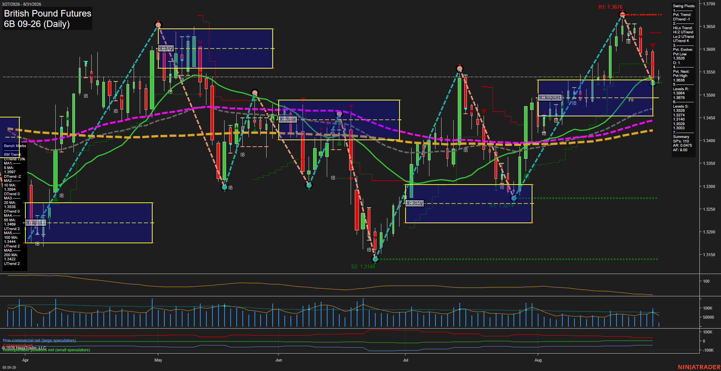Click the 'Jun' label on time axis

(279, 360)
